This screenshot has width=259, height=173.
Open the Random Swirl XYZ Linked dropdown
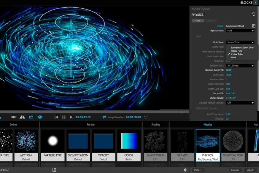240,66
